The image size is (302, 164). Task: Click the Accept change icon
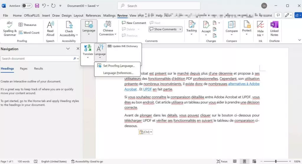(206, 25)
